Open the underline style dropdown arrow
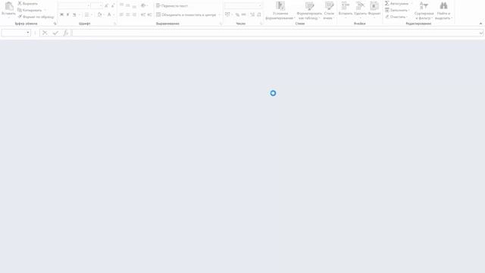Viewport: 485px width, 273px height. pyautogui.click(x=79, y=14)
